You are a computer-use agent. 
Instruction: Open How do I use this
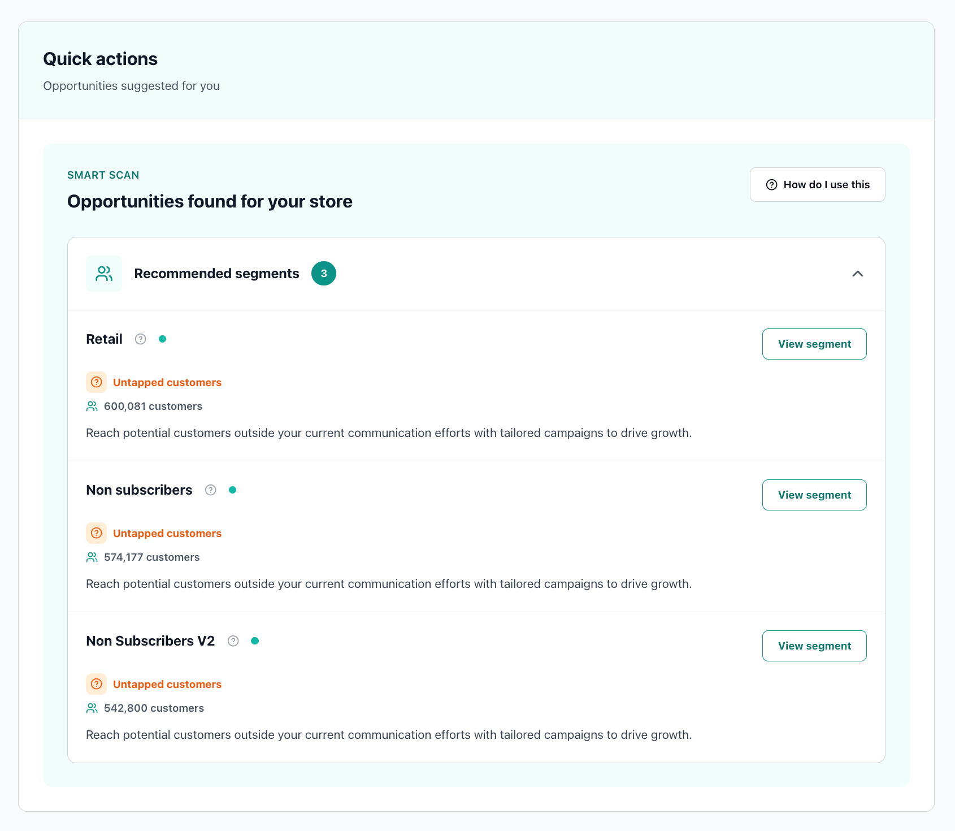(x=817, y=184)
